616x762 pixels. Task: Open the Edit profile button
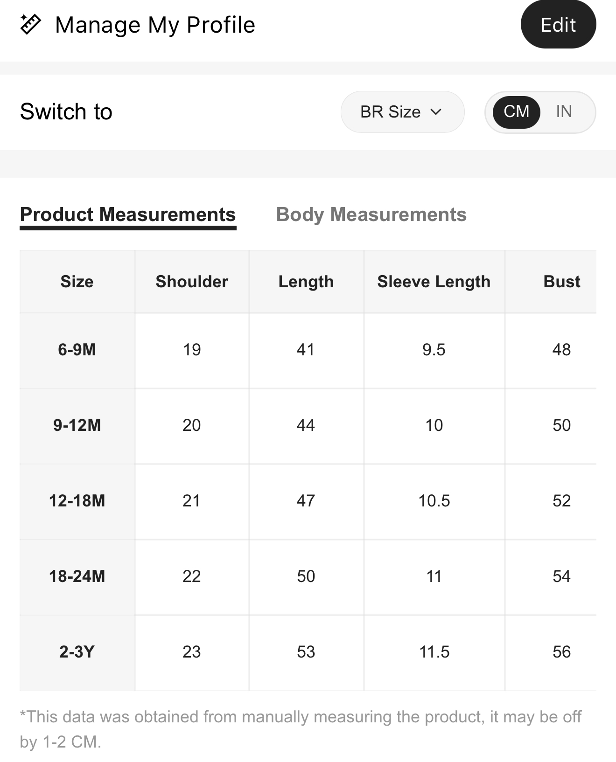coord(558,25)
